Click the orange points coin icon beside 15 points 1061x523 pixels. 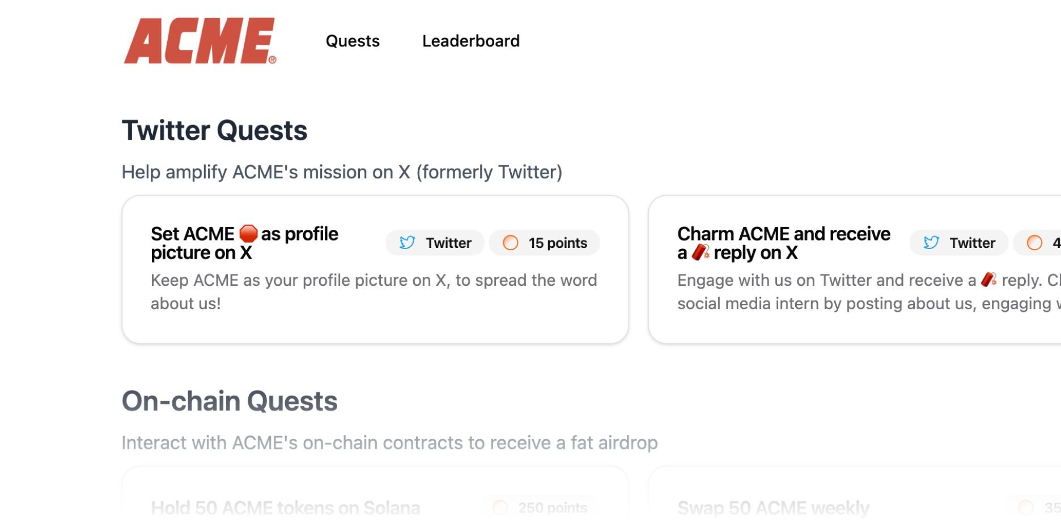click(x=511, y=243)
